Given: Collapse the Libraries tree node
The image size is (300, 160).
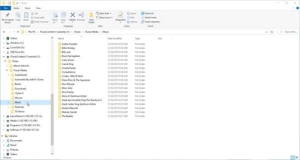Looking at the screenshot, I should 2,136.
